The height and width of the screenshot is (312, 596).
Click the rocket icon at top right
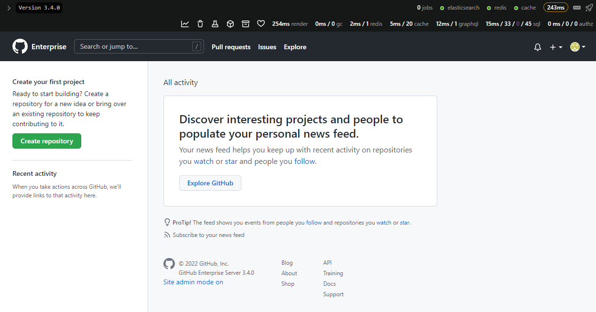(x=589, y=8)
